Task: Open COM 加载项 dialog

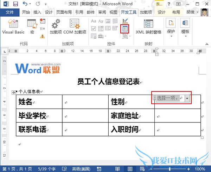Action: (x=75, y=26)
